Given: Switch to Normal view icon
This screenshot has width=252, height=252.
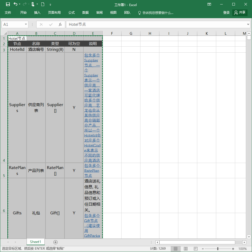Looking at the screenshot, I should (x=175, y=249).
